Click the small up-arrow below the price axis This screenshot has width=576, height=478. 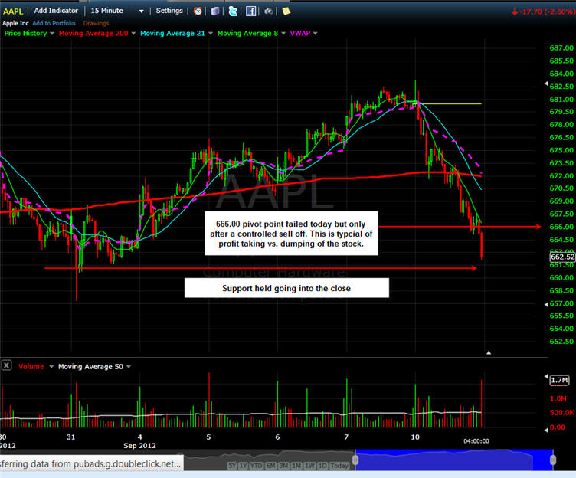pos(489,352)
